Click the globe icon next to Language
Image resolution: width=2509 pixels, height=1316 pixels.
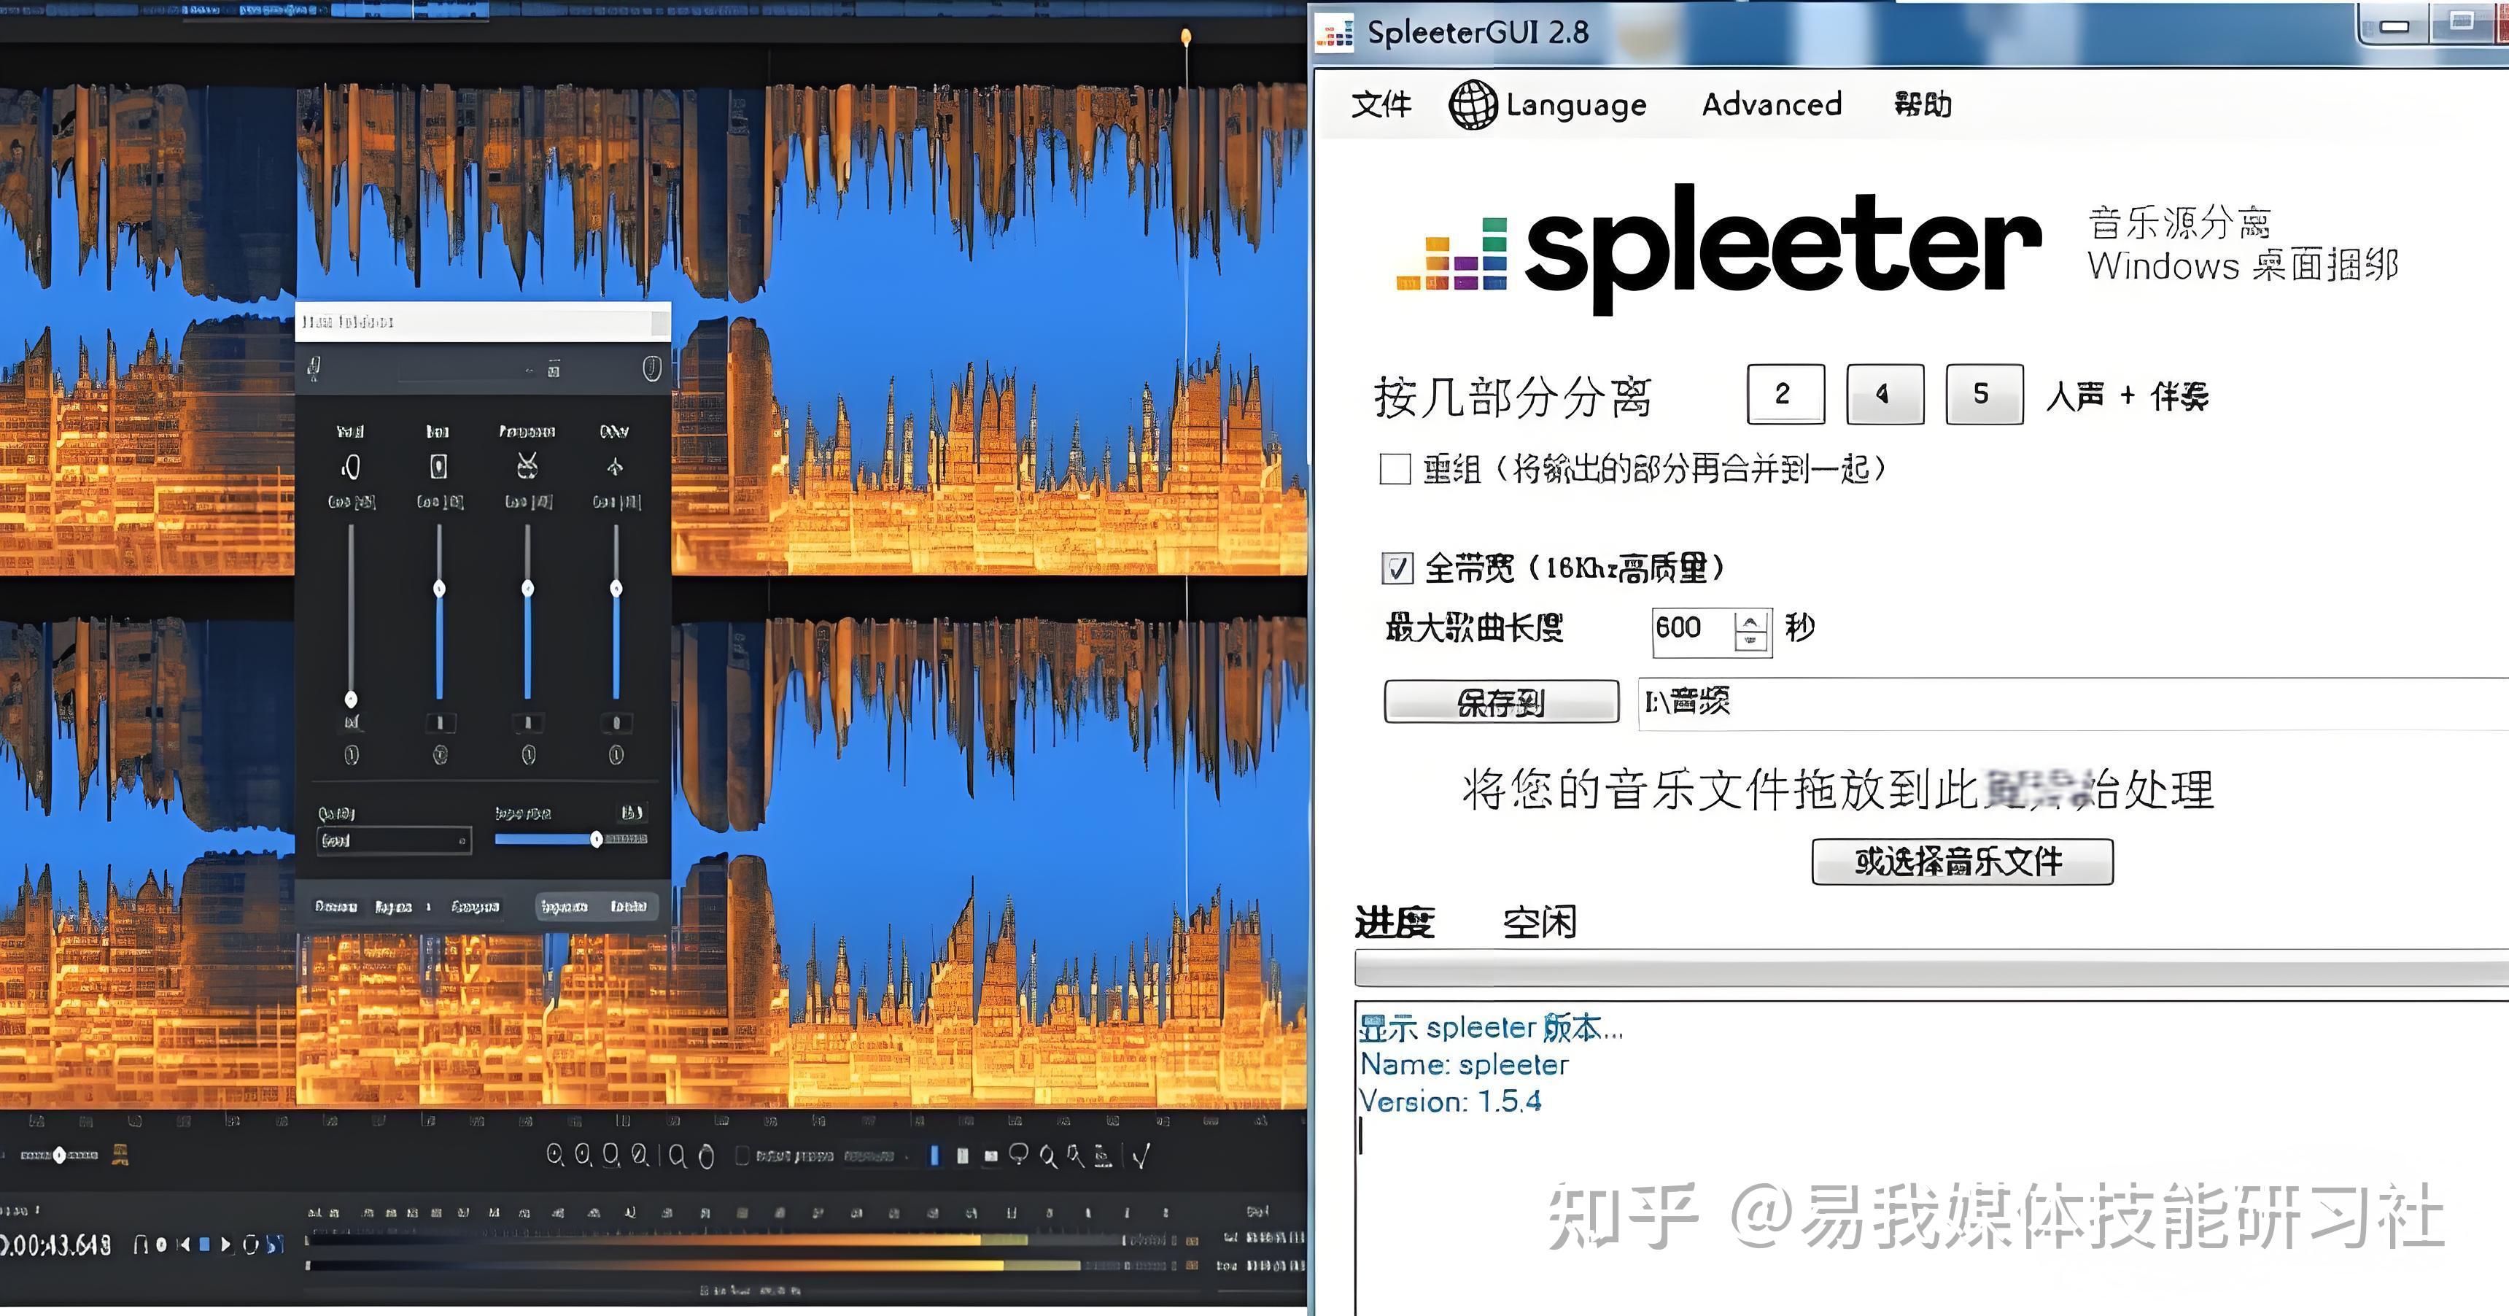click(x=1473, y=104)
